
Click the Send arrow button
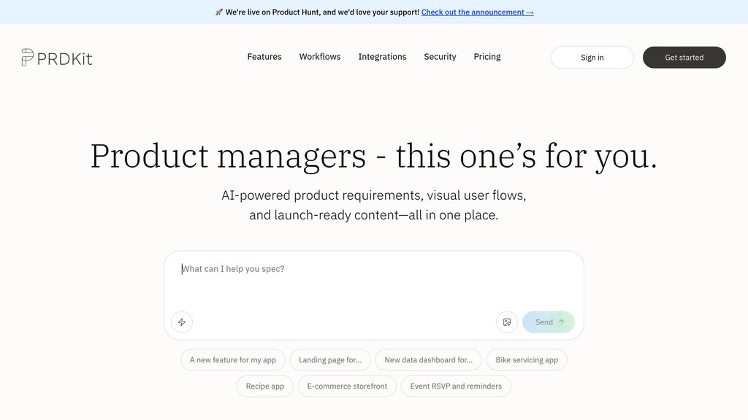pyautogui.click(x=549, y=322)
